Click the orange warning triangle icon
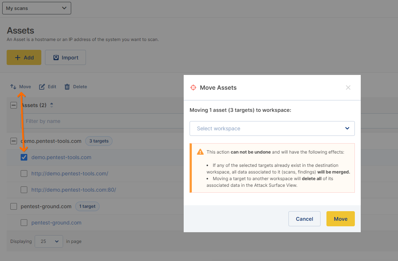 click(200, 152)
